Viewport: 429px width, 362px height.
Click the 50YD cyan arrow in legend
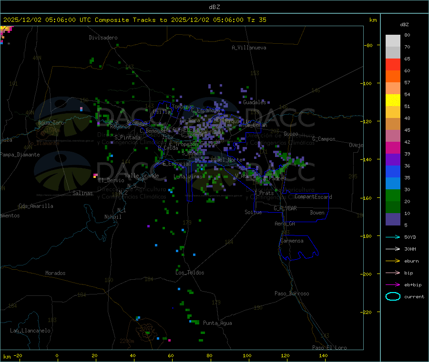[x=393, y=237]
